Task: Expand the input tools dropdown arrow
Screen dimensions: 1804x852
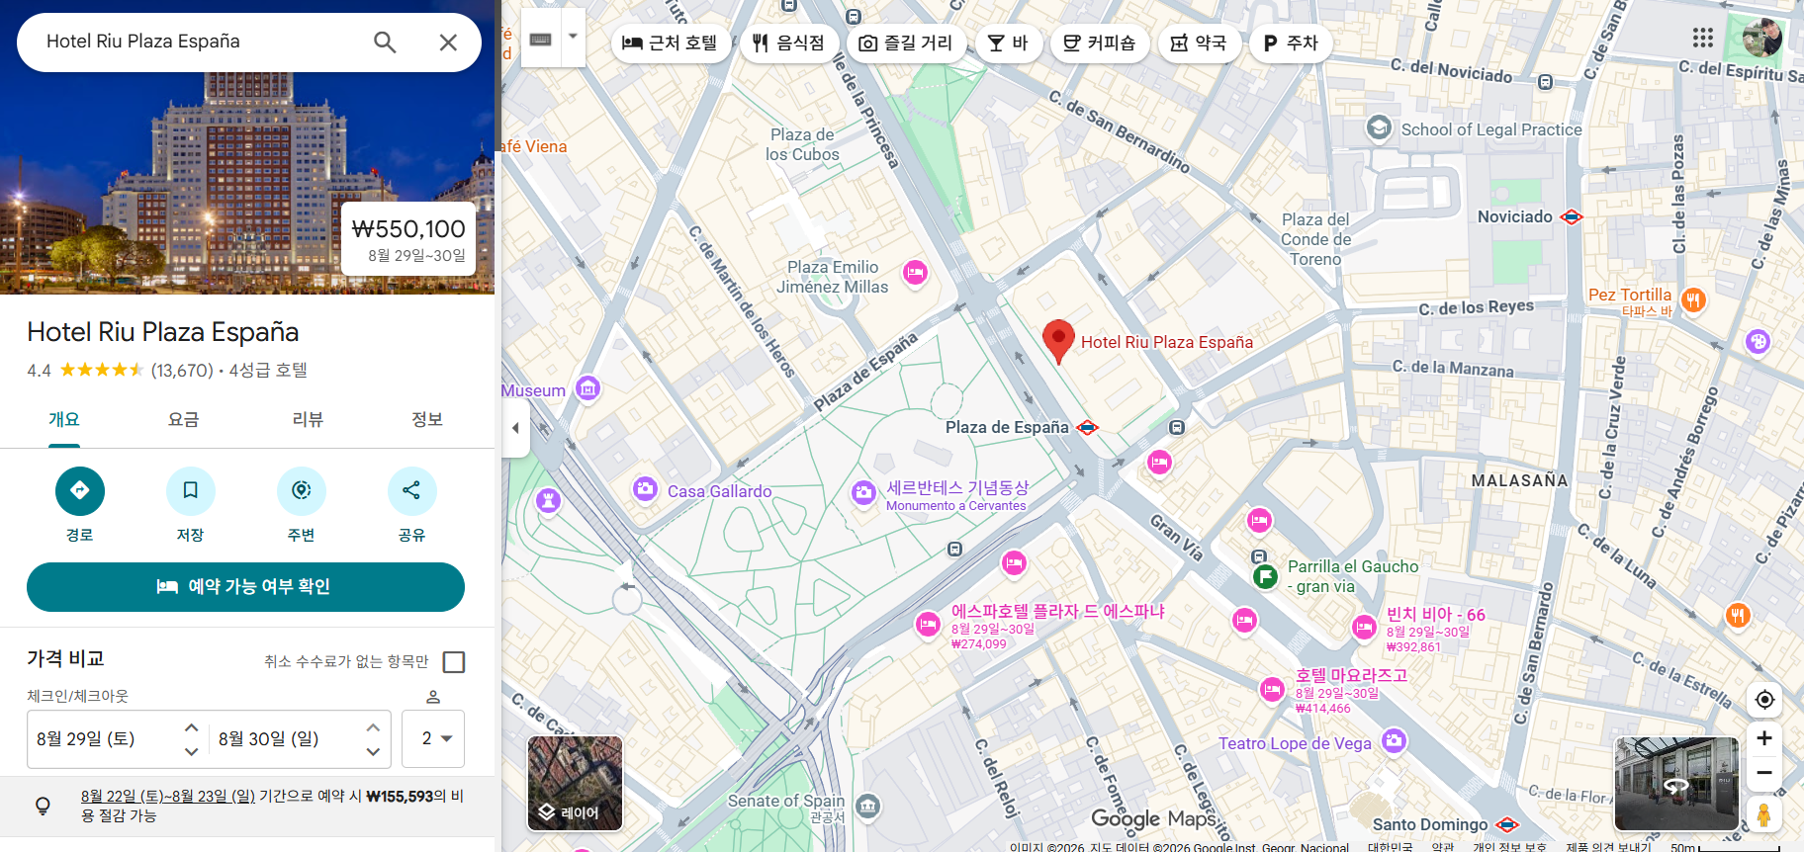Action: click(573, 39)
